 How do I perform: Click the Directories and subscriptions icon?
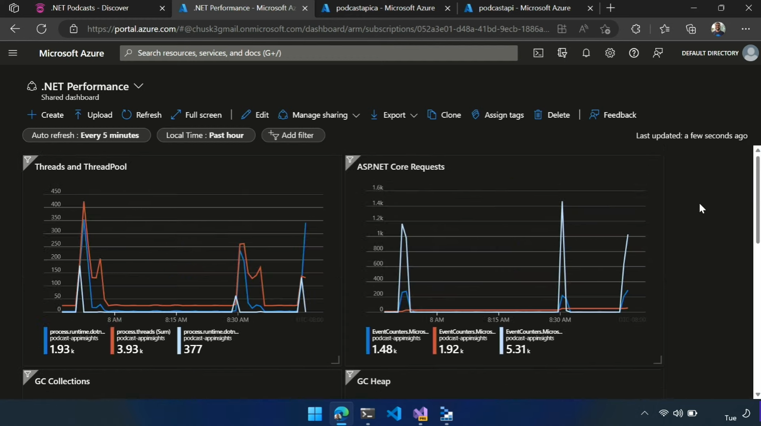562,53
